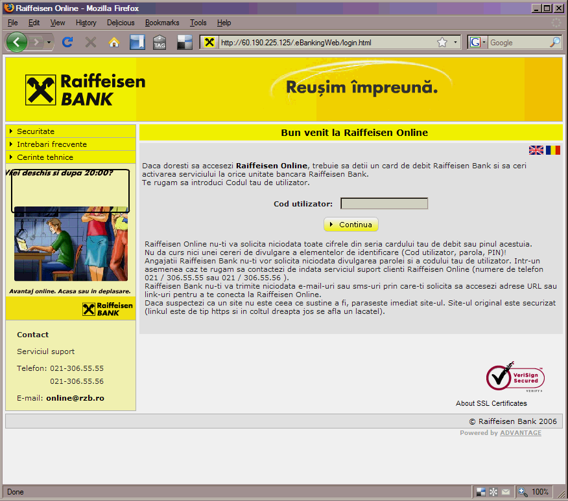The height and width of the screenshot is (501, 568).
Task: Switch language using the Romanian flag icon
Action: click(x=553, y=150)
